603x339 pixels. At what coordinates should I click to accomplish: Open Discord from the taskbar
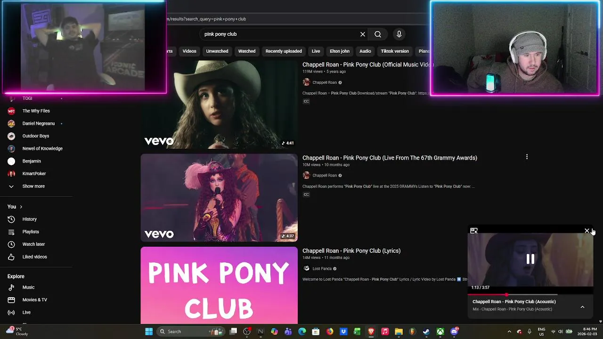(454, 331)
